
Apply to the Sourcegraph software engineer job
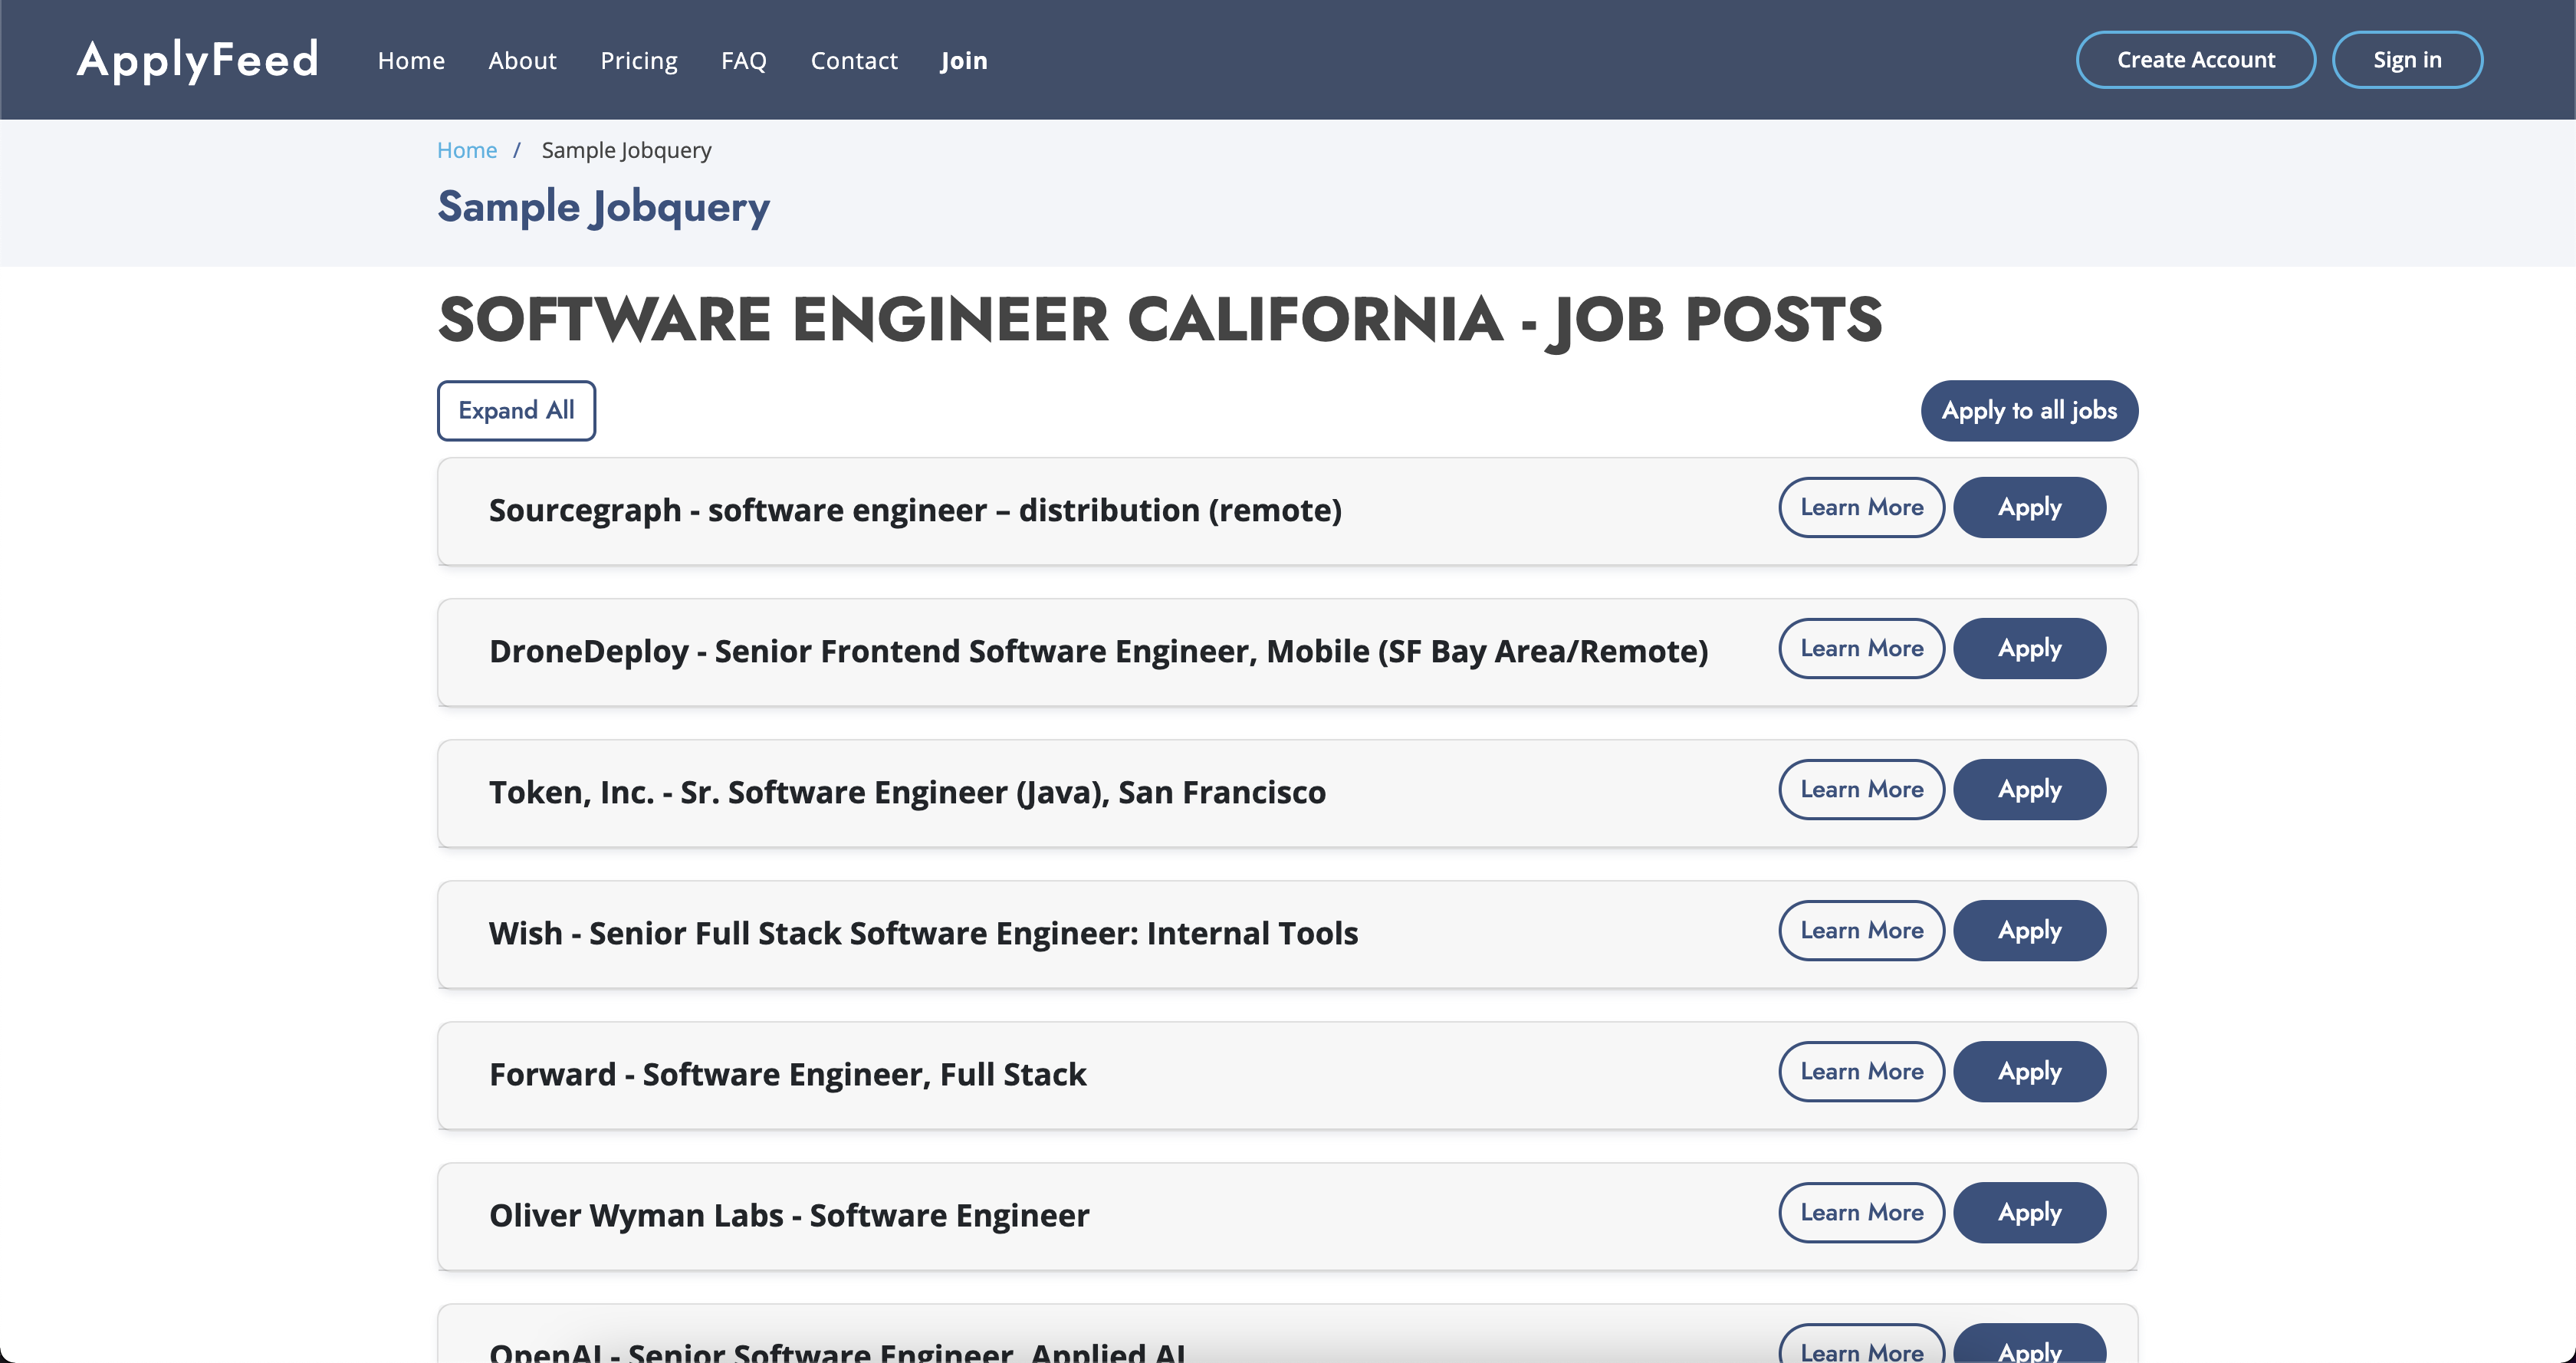[x=2029, y=507]
